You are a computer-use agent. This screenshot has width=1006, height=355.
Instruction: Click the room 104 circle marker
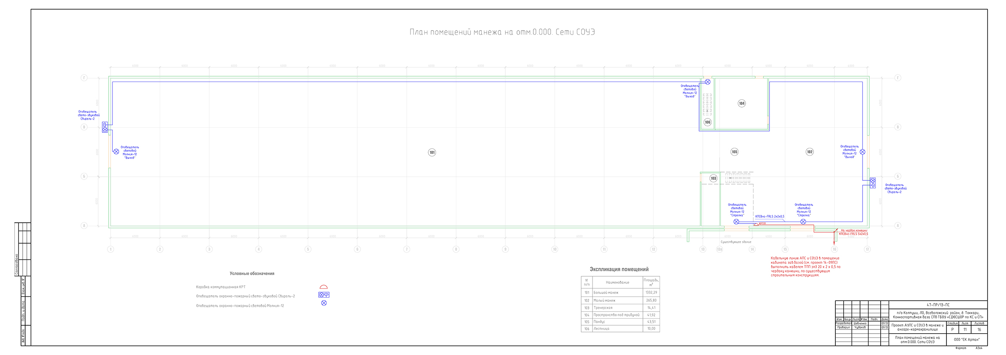(742, 103)
